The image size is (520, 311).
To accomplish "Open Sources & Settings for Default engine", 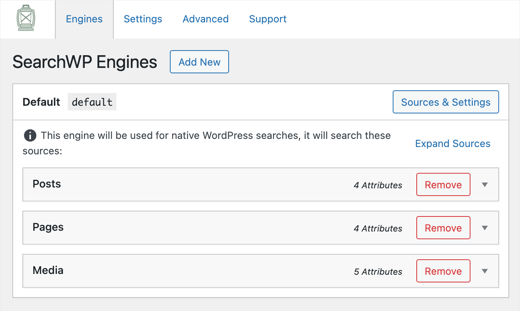I will point(446,102).
